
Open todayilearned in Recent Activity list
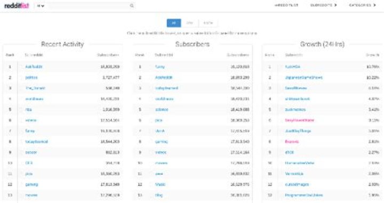point(36,142)
